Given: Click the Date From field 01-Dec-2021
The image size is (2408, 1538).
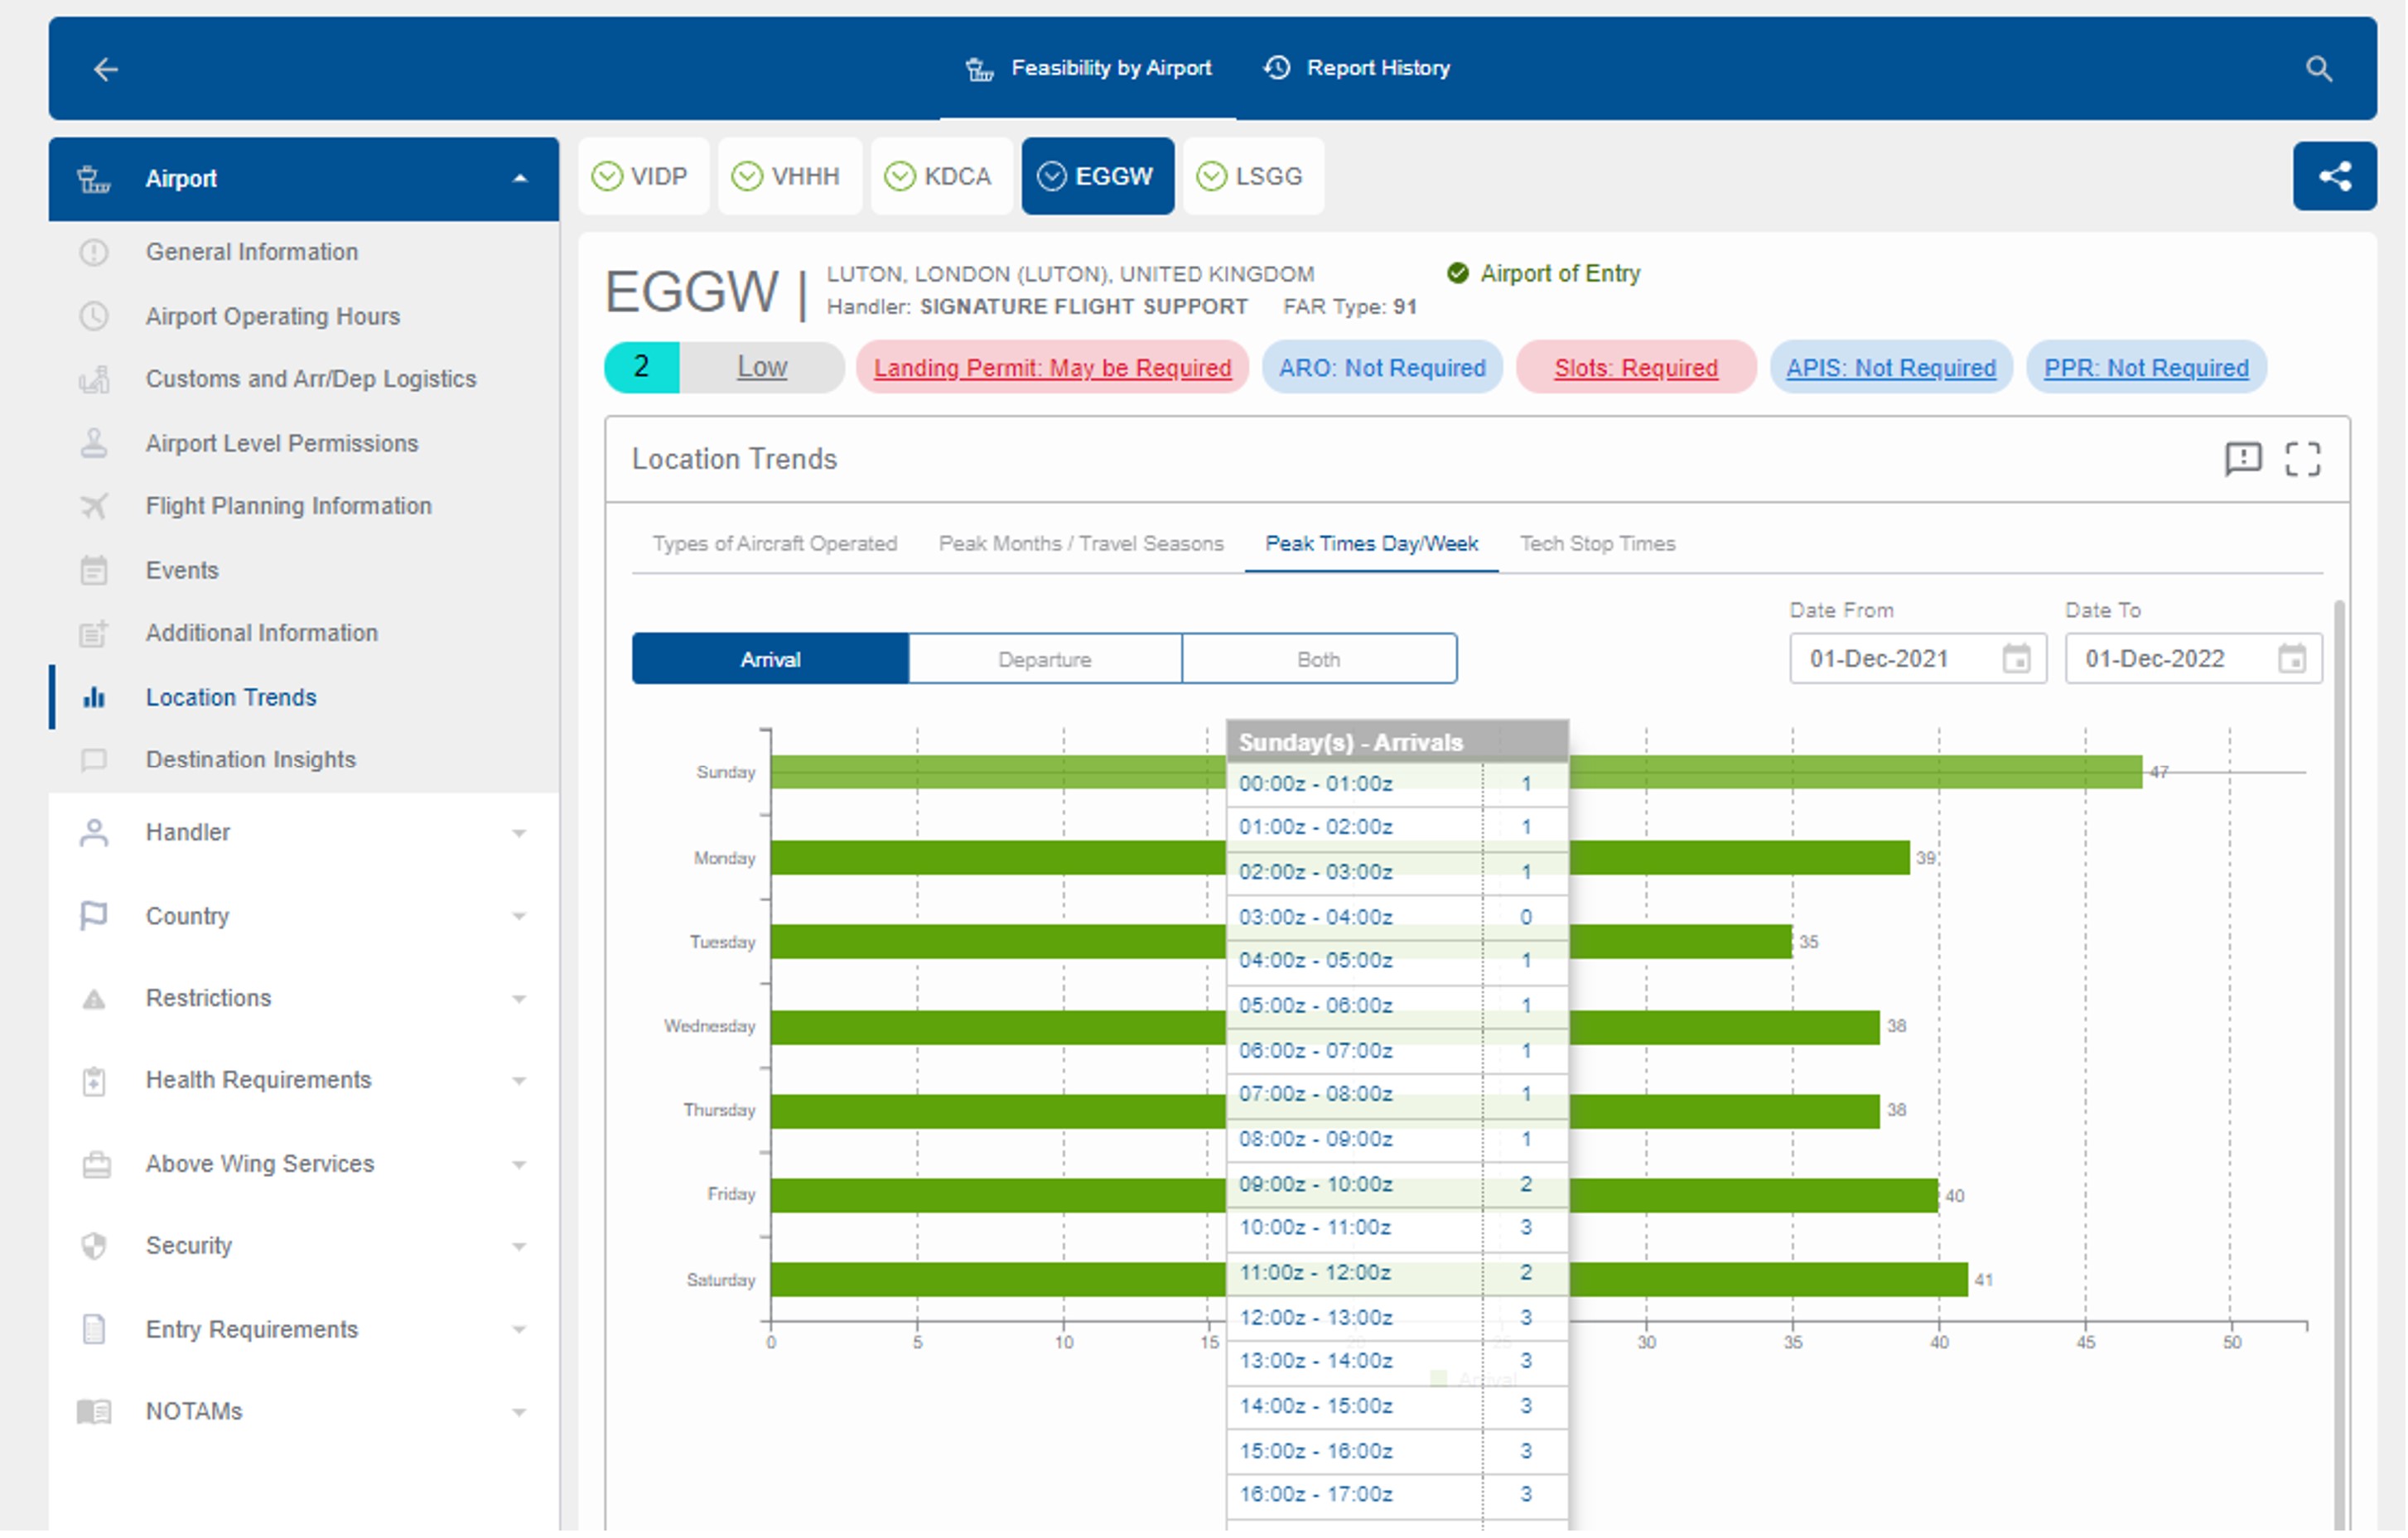Looking at the screenshot, I should [1917, 659].
